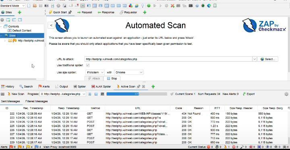This screenshot has width=290, height=150.
Task: Click green plus next to Sites tab
Action: 19,12
